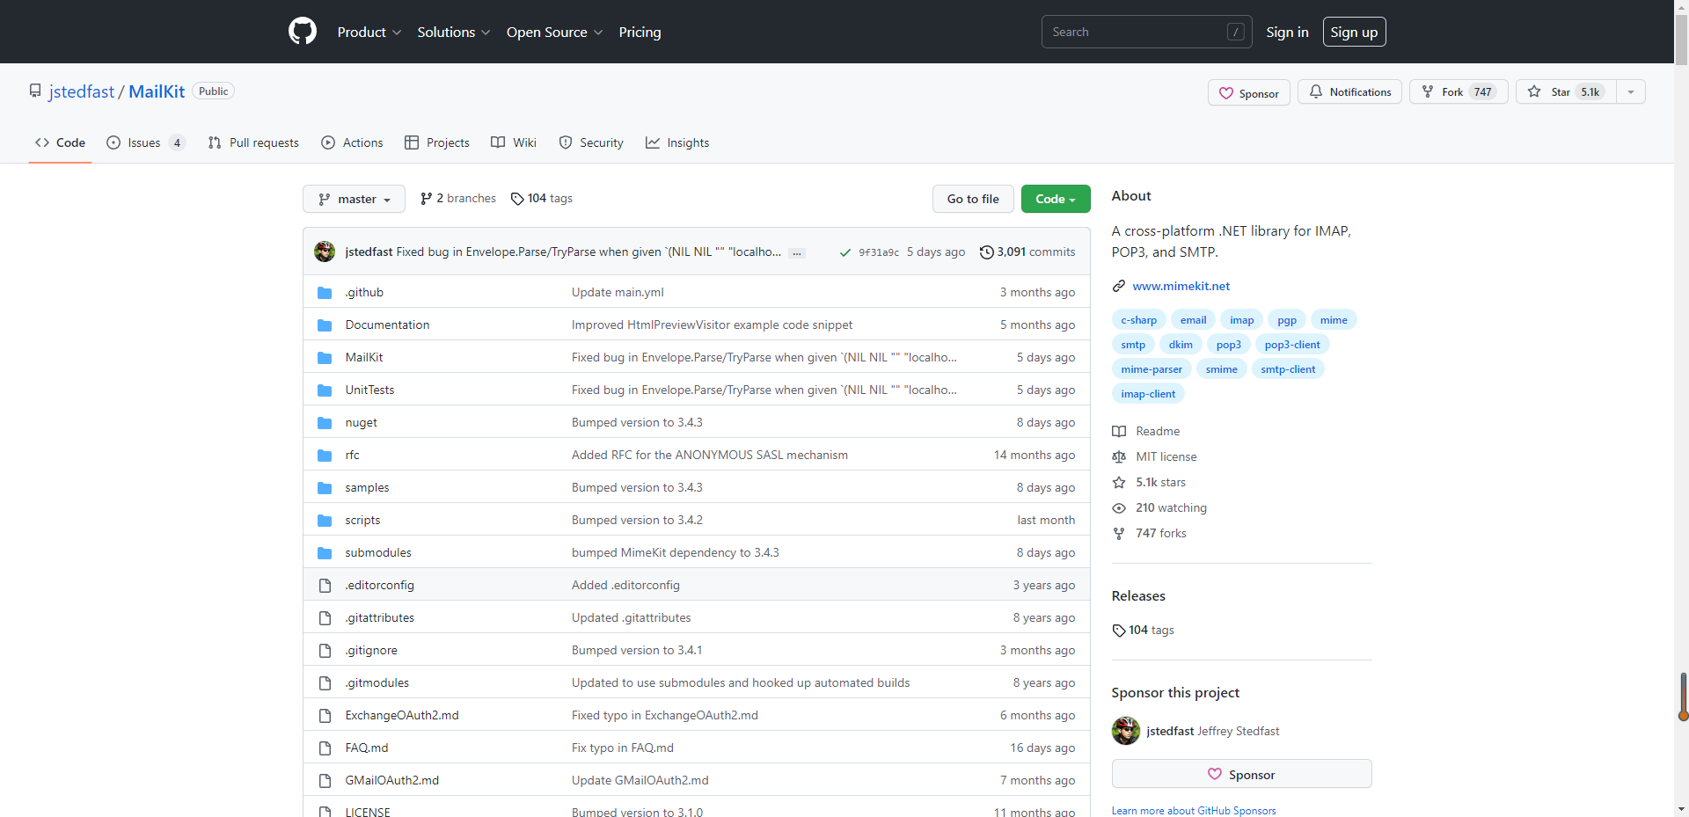Click the eye icon beside 210 watching
Viewport: 1689px width, 817px height.
[x=1119, y=507]
